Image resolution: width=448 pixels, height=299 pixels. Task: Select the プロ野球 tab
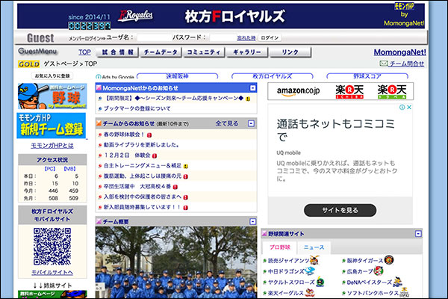[280, 247]
